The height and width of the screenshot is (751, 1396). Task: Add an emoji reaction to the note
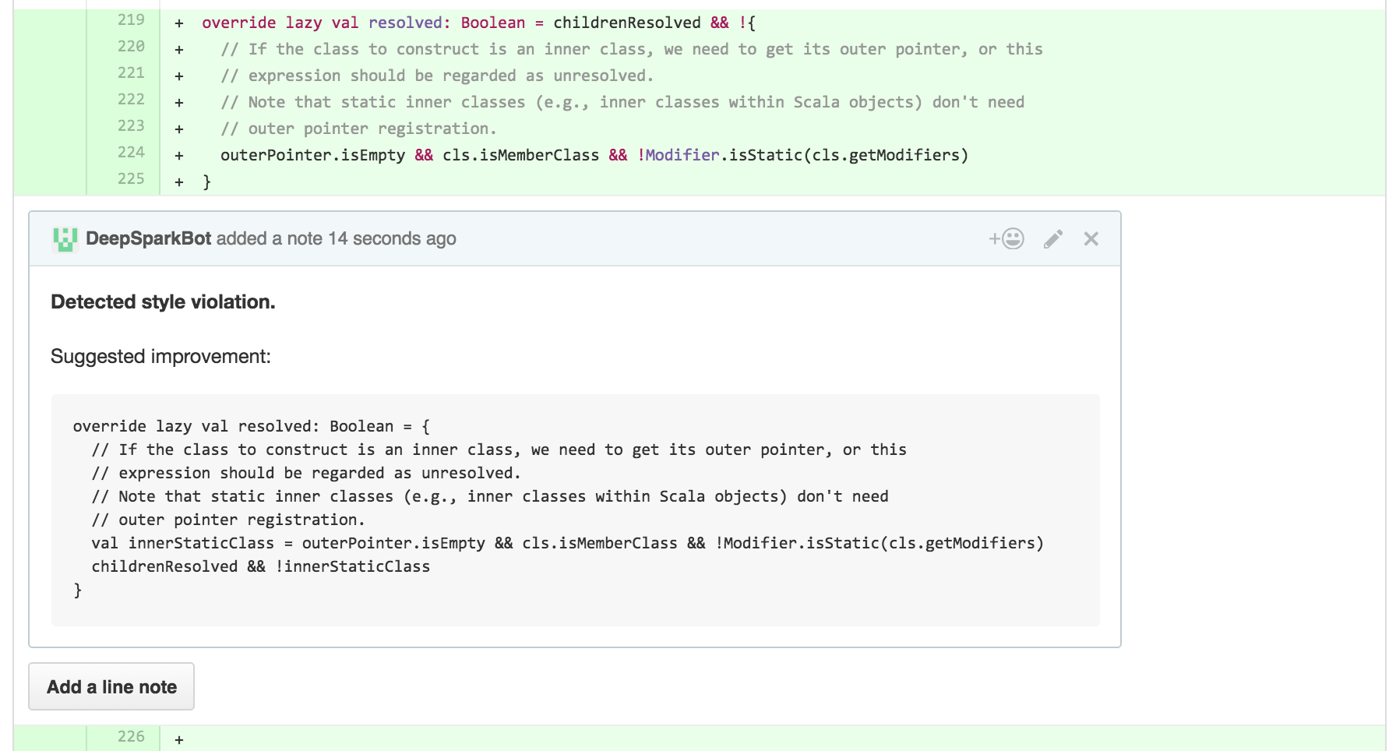coord(1006,238)
